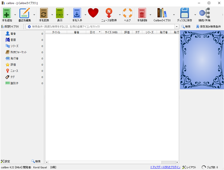This screenshot has width=224, height=170.
Task: Expand the Fetch news dropdown arrow
Action: (120, 15)
